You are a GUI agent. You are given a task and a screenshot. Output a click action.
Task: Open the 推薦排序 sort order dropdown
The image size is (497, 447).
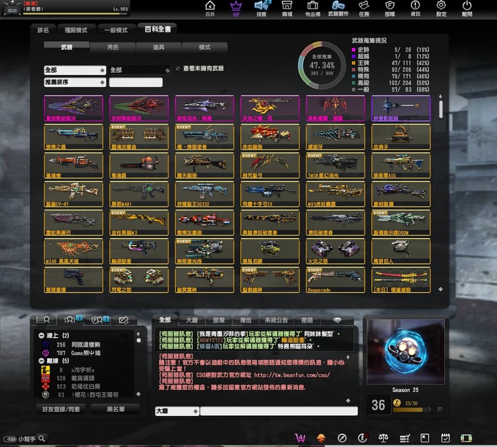pyautogui.click(x=75, y=83)
